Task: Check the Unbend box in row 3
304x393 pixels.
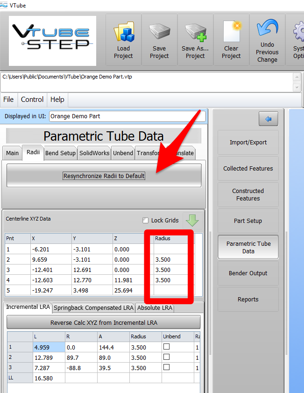Action: [166, 368]
